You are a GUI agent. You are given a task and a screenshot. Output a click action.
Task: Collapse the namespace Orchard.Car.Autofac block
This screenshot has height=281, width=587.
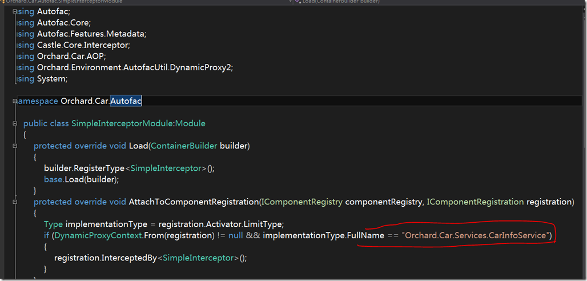(15, 101)
